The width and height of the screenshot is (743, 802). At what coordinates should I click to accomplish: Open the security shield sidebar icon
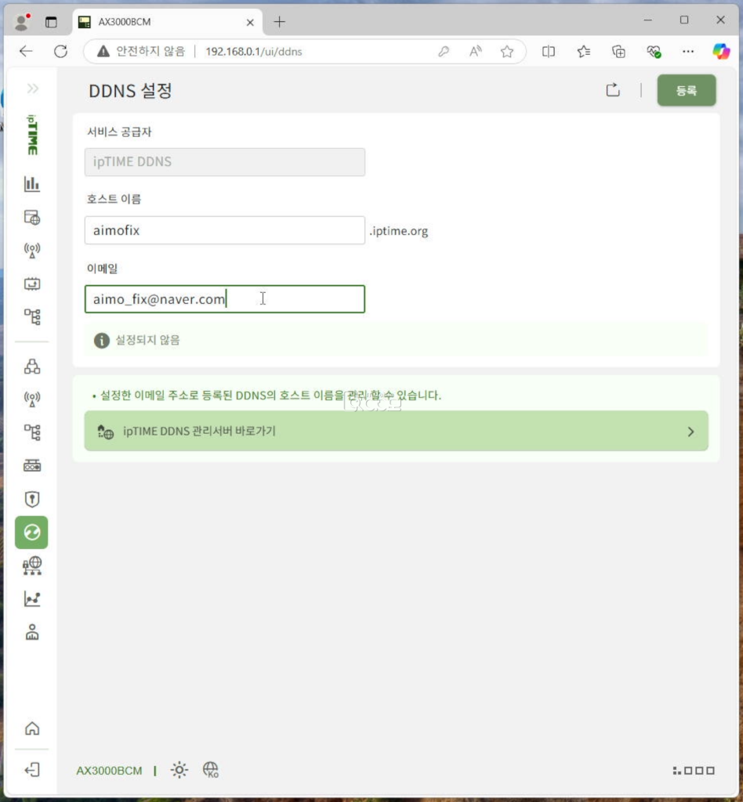pyautogui.click(x=32, y=499)
